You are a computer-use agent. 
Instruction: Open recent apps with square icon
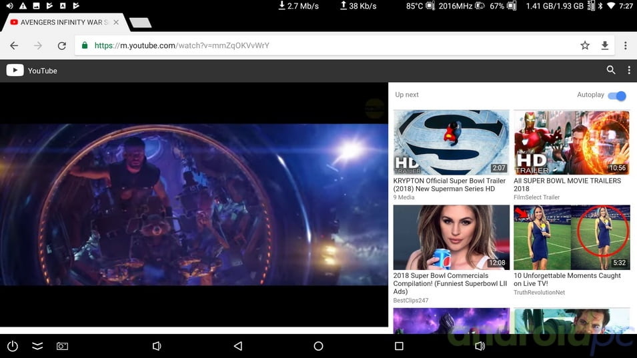point(399,346)
